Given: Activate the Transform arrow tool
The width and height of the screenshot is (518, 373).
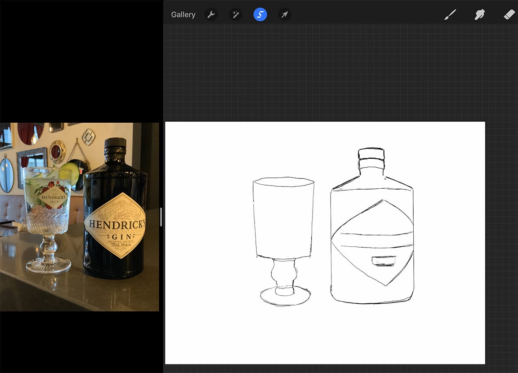Looking at the screenshot, I should pos(285,14).
